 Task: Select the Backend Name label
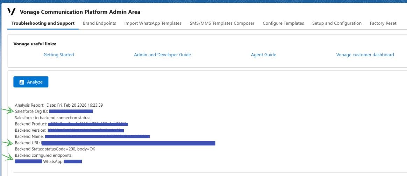click(x=29, y=136)
